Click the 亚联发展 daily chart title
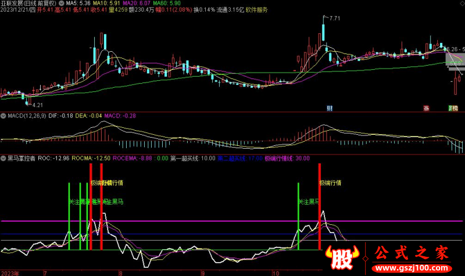This screenshot has height=276, width=465. tap(27, 3)
